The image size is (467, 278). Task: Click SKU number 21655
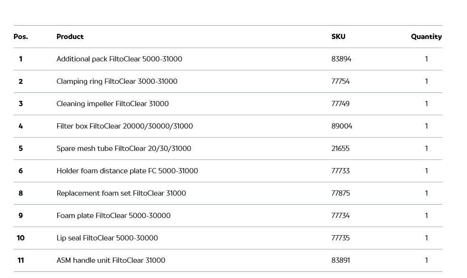[x=340, y=149]
